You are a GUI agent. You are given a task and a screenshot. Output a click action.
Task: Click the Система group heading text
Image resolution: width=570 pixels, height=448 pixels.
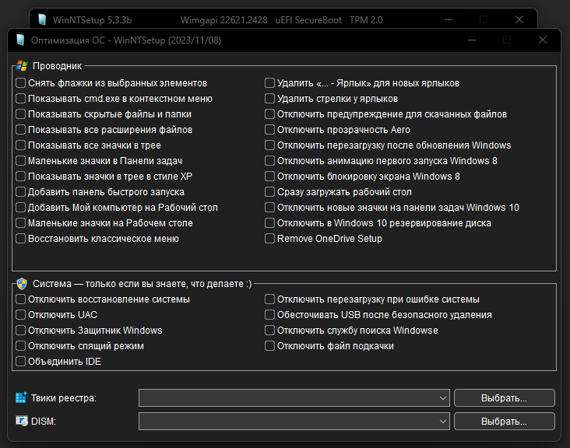tap(142, 284)
